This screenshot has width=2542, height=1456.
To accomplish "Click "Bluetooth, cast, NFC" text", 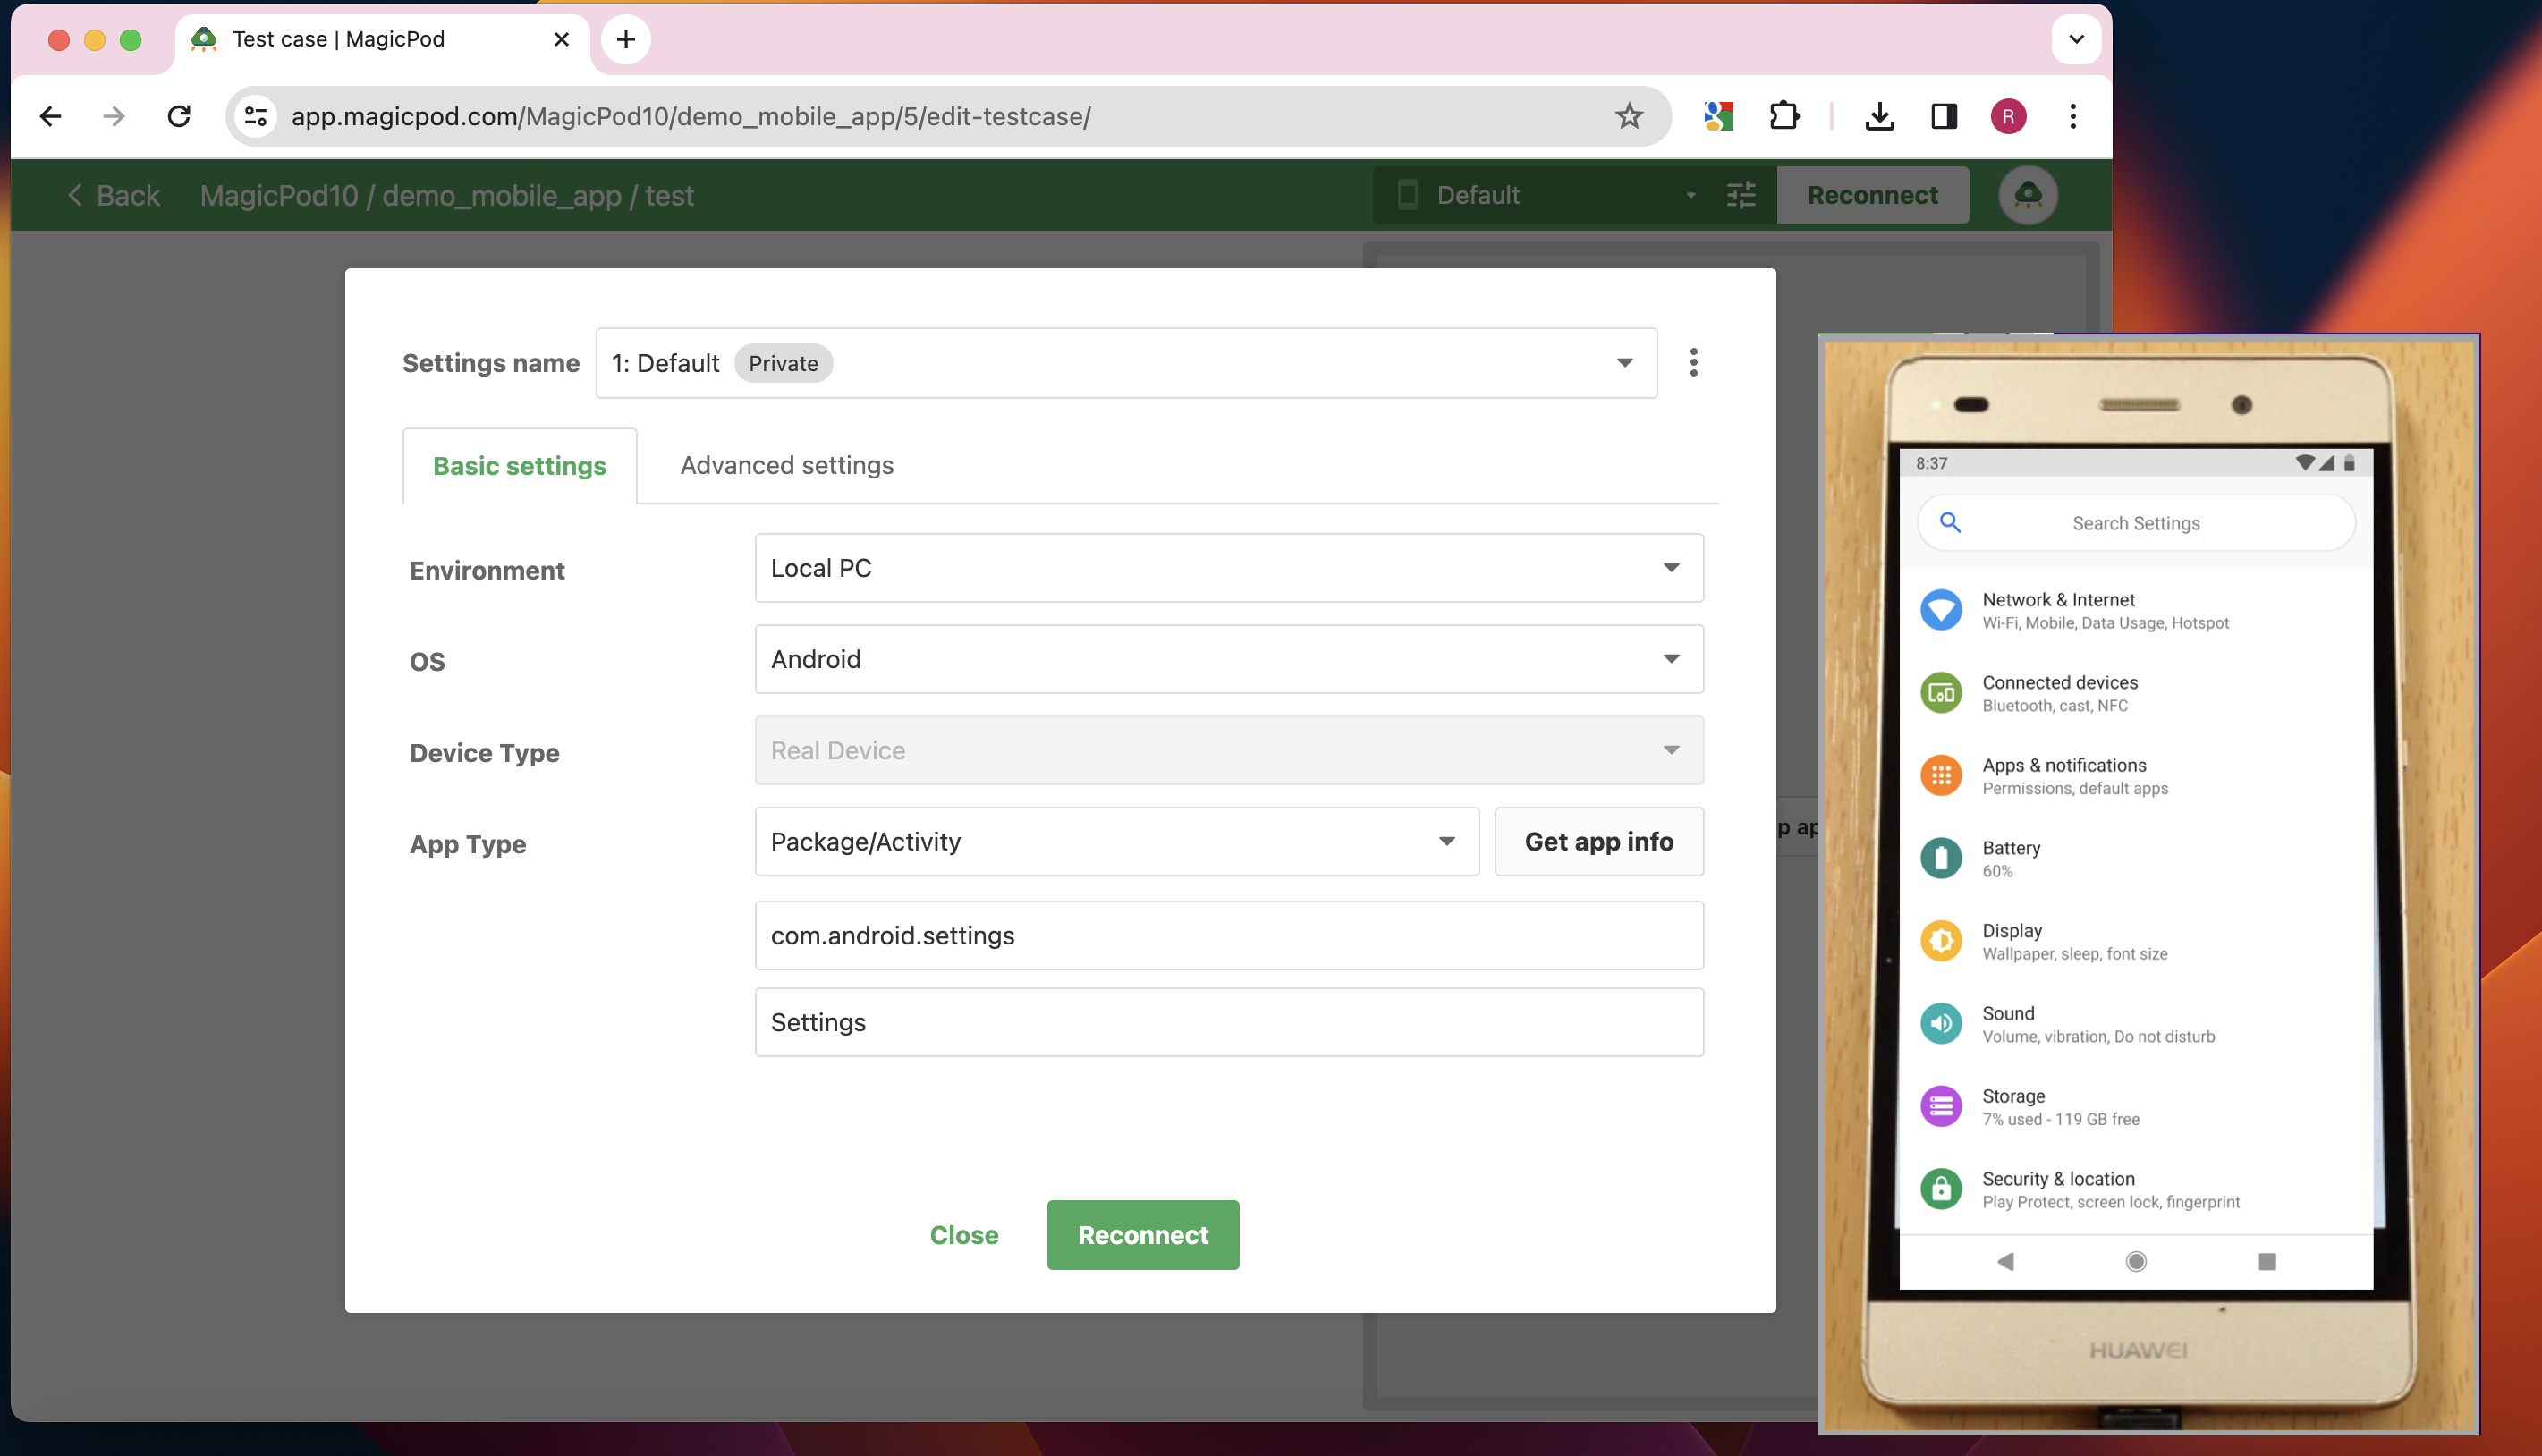I will point(2055,706).
